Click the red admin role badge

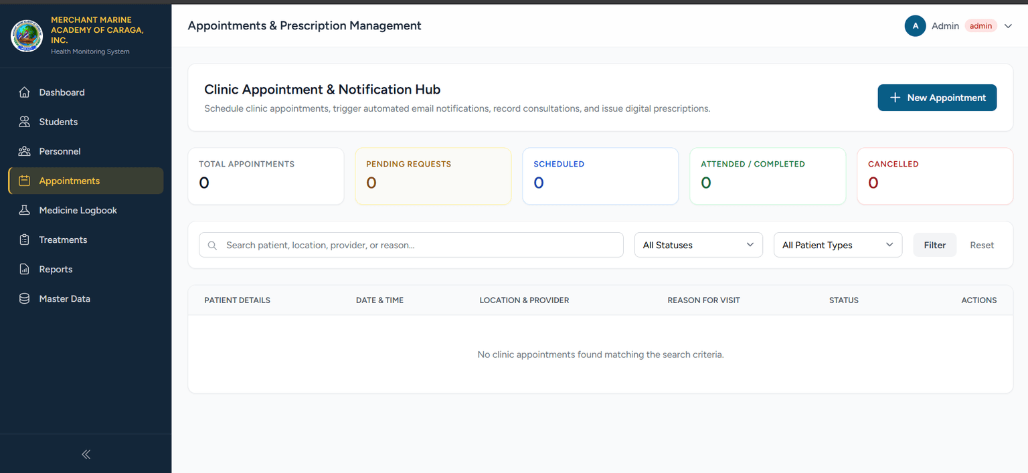980,26
